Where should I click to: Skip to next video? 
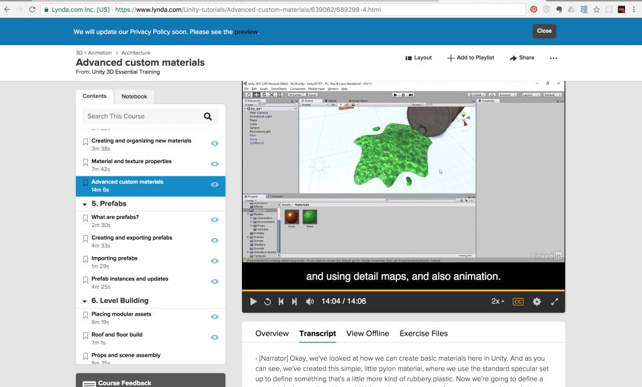click(x=295, y=302)
